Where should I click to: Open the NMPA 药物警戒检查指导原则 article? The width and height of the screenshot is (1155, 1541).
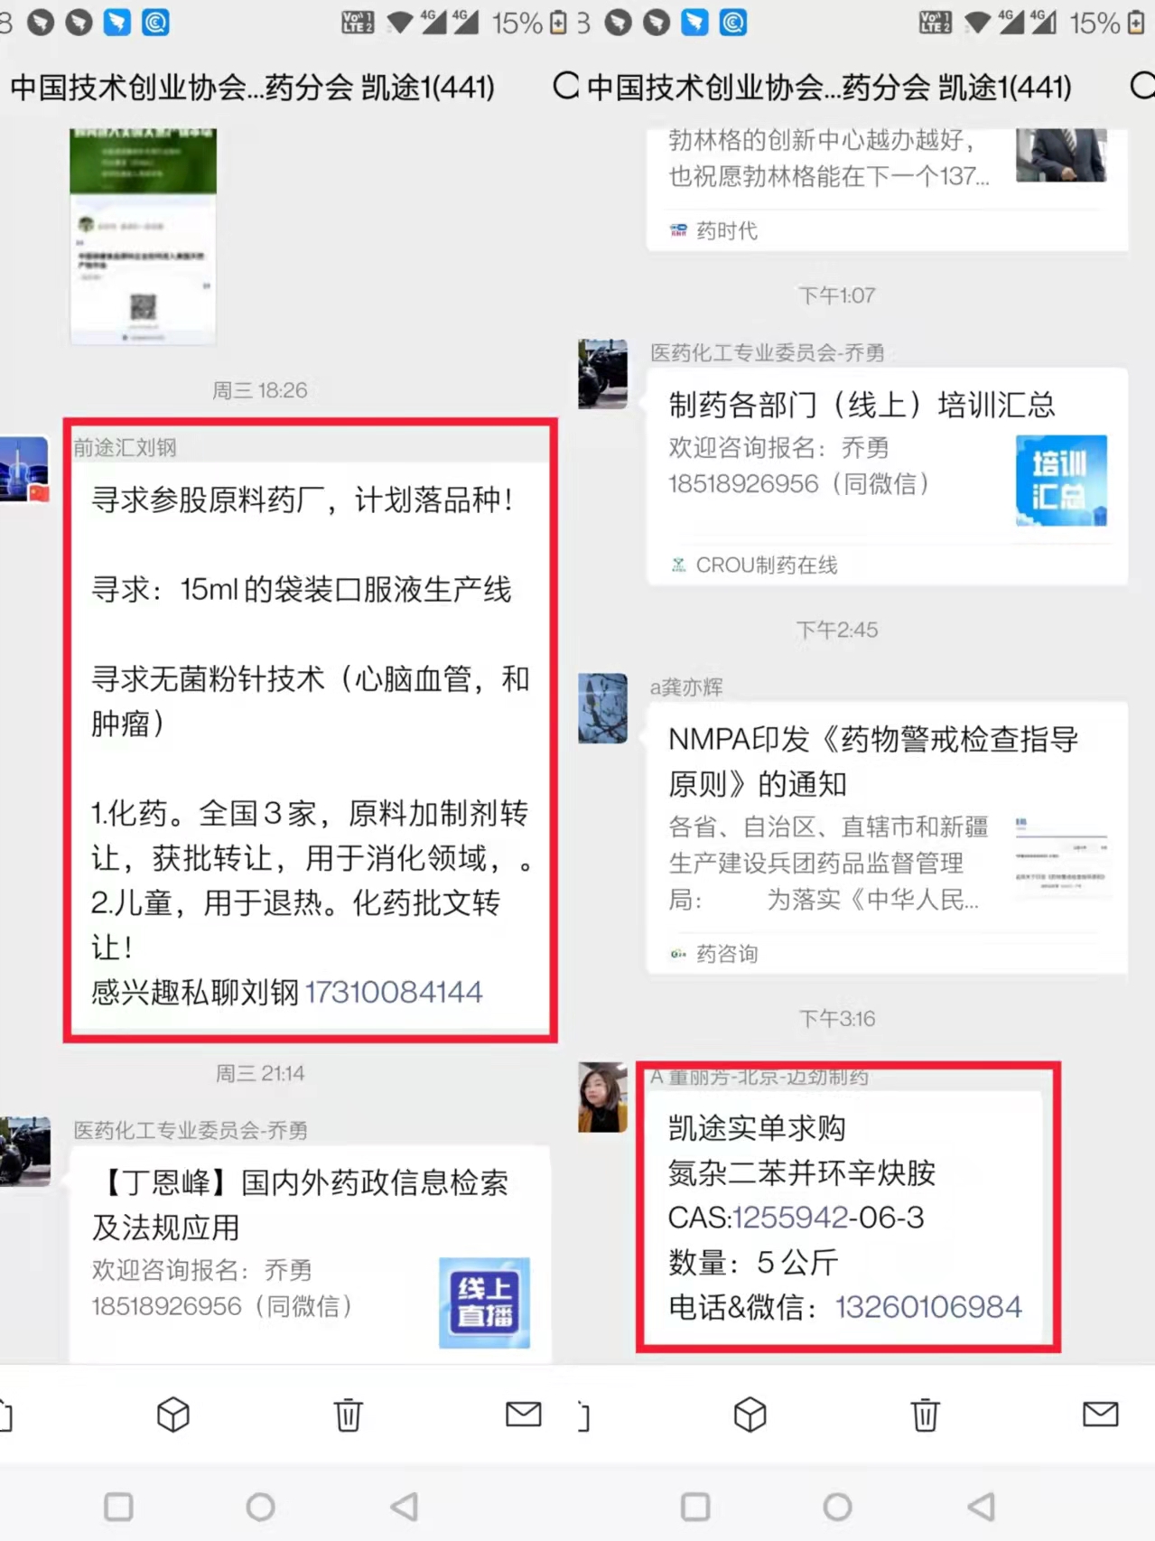click(x=888, y=839)
